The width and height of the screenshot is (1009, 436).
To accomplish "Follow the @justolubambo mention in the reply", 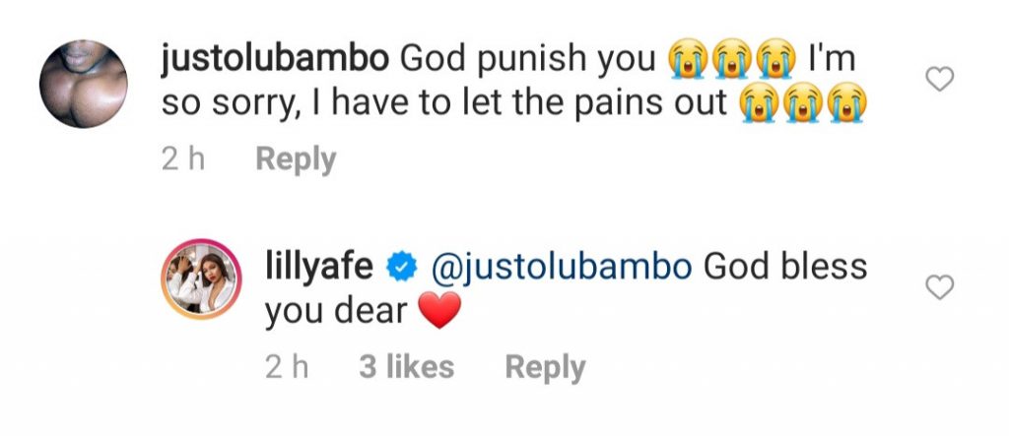I will pos(562,267).
